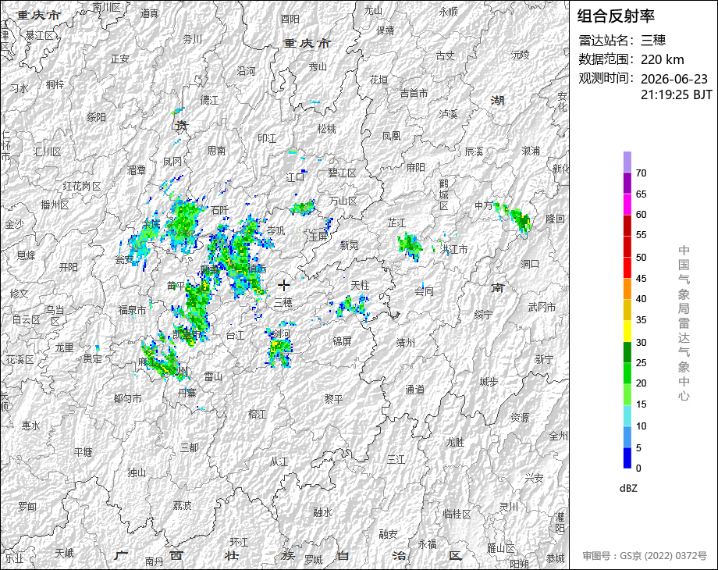
Task: Click the 万山区 district label
Action: coord(343,201)
